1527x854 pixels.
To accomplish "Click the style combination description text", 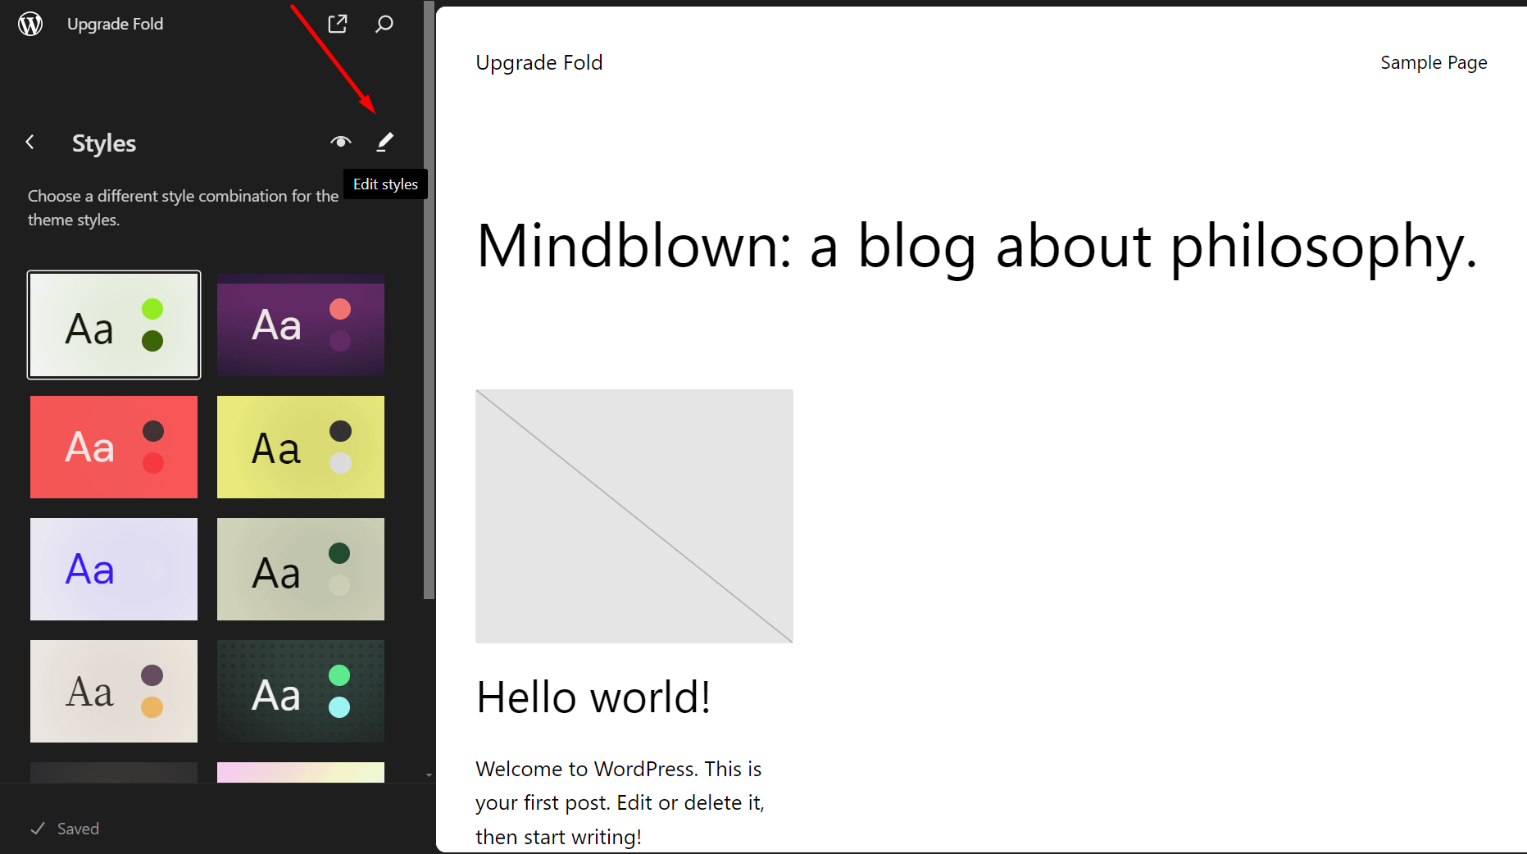I will [x=183, y=207].
